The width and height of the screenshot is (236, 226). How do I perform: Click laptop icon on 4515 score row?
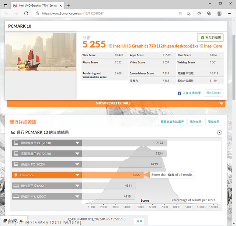click(x=16, y=197)
